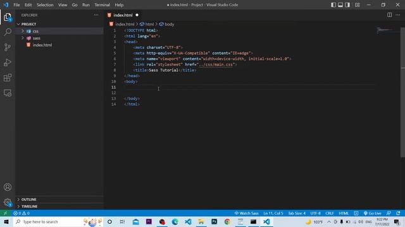Open the Edit menu

click(28, 5)
